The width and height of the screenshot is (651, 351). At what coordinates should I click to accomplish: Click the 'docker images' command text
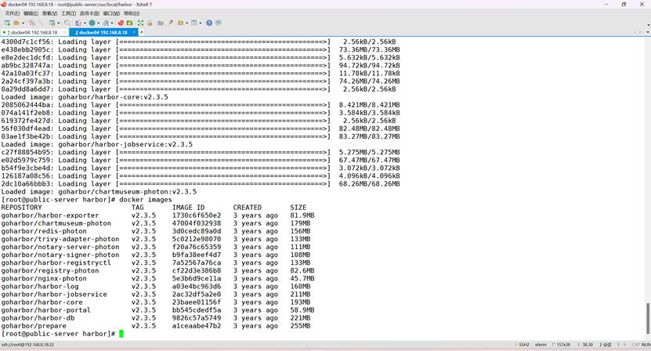[145, 199]
